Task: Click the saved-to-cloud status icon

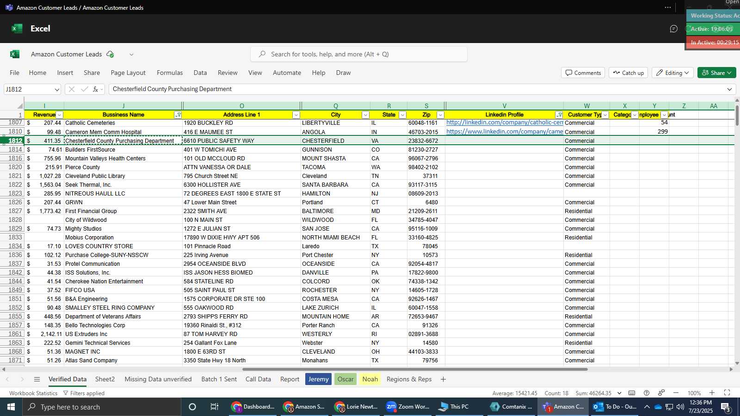Action: point(110,54)
